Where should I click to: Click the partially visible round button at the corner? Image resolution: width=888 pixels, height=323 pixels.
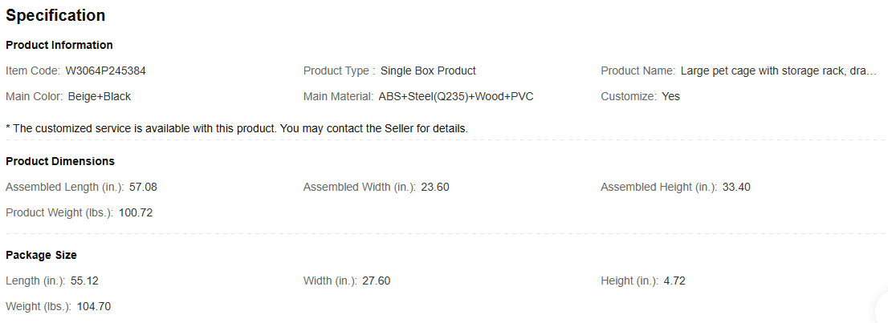click(x=882, y=310)
